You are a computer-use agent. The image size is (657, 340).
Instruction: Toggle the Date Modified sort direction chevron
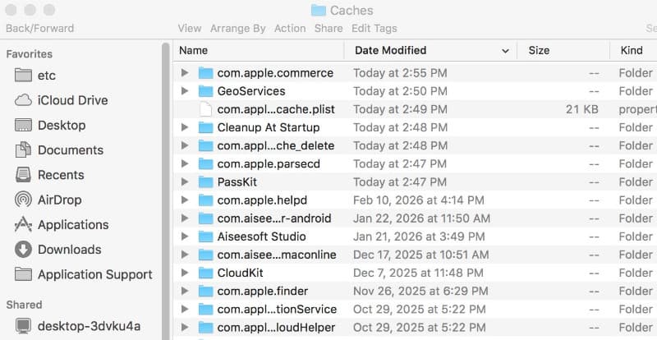coord(505,51)
